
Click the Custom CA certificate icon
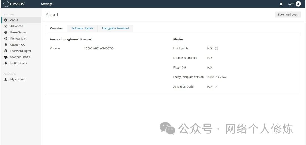(x=6, y=45)
